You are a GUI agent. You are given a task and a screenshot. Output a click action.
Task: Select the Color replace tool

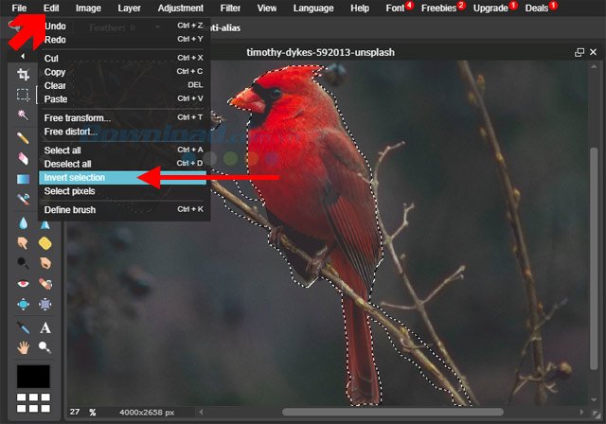[x=23, y=199]
